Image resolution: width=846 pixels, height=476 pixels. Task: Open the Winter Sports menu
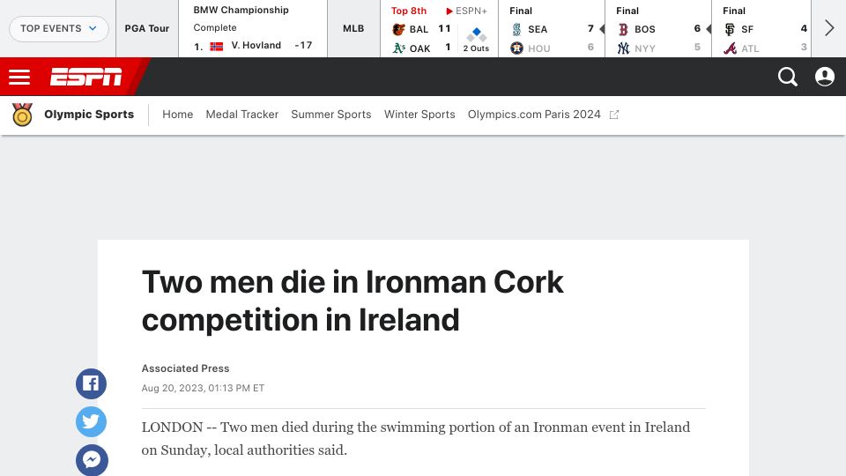coord(419,115)
